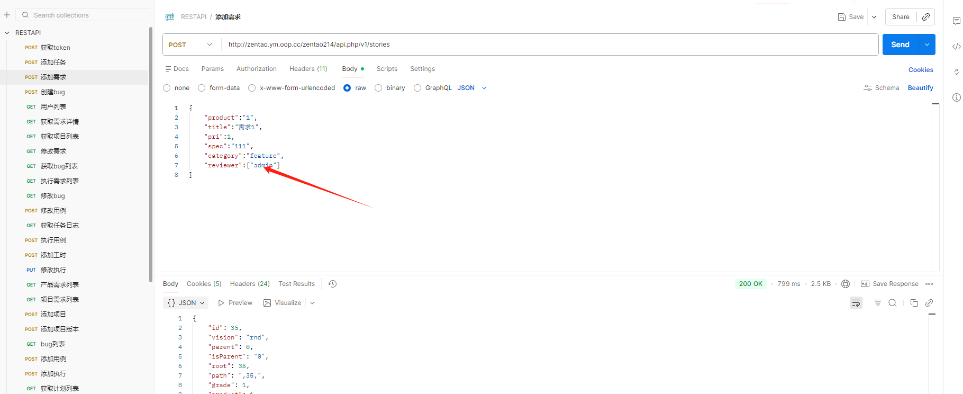Switch to the request Settings tab
The height and width of the screenshot is (394, 963).
pos(422,69)
